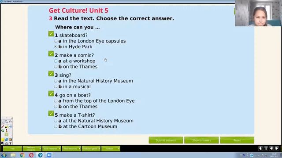Image resolution: width=282 pixels, height=158 pixels.
Task: Click the Show answers button
Action: (x=201, y=140)
